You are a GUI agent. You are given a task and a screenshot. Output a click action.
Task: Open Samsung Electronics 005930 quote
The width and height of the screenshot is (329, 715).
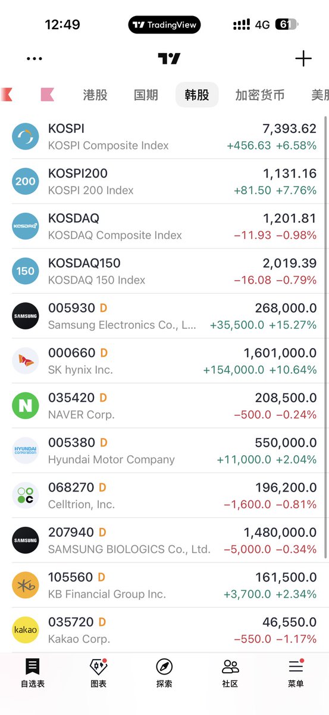164,316
